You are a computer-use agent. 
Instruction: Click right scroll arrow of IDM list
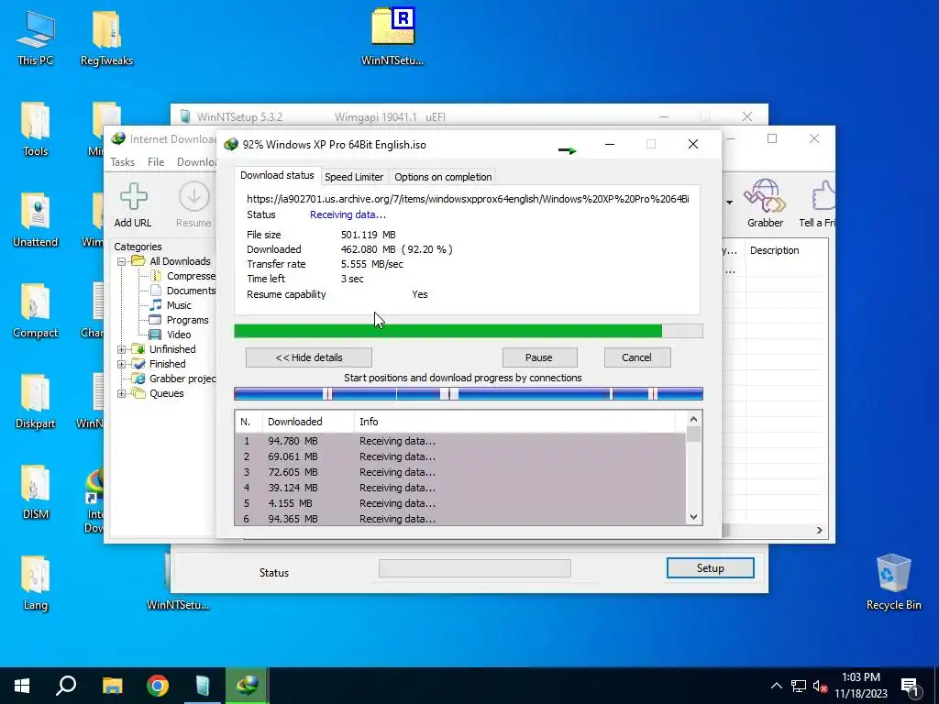819,530
